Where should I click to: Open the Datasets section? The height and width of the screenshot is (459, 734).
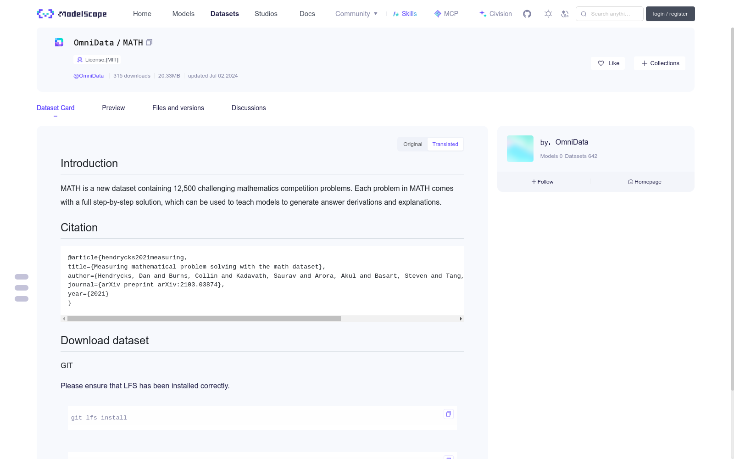pos(225,14)
